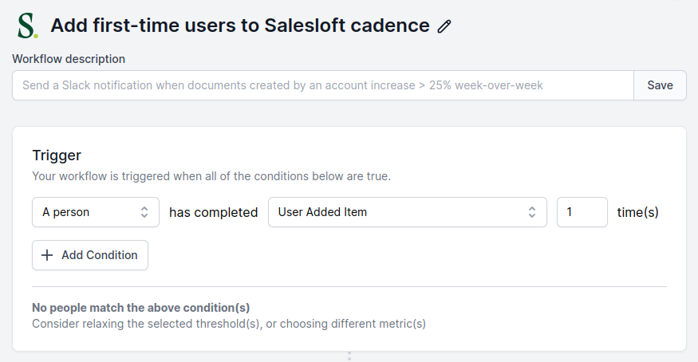This screenshot has width=698, height=362.
Task: Click the "Your workflow is triggered when" helper text
Action: point(211,175)
